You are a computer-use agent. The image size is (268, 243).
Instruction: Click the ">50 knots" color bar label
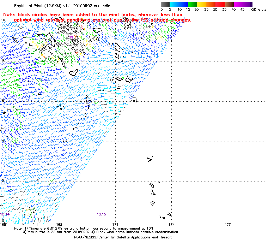tap(258, 10)
